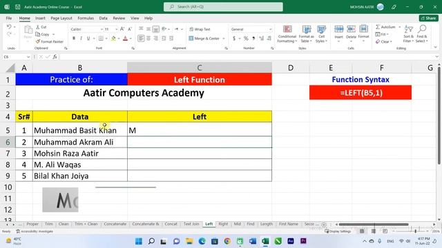
Task: Add a new sheet with plus icon
Action: click(x=324, y=225)
